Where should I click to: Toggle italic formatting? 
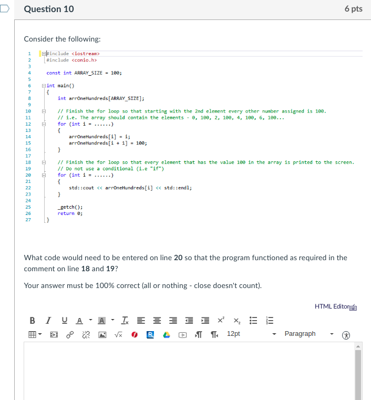(48, 321)
